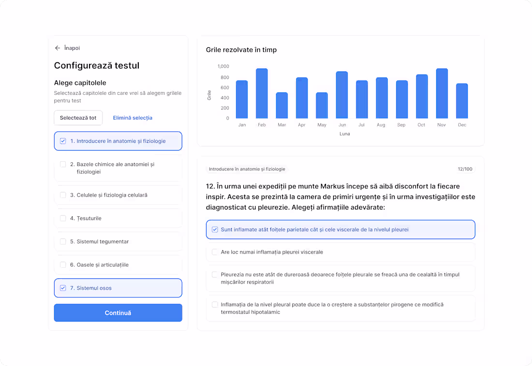Click the Înapoi back link text
The image size is (532, 366).
point(72,48)
